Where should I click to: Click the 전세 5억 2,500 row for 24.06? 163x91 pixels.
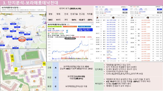[146, 38]
